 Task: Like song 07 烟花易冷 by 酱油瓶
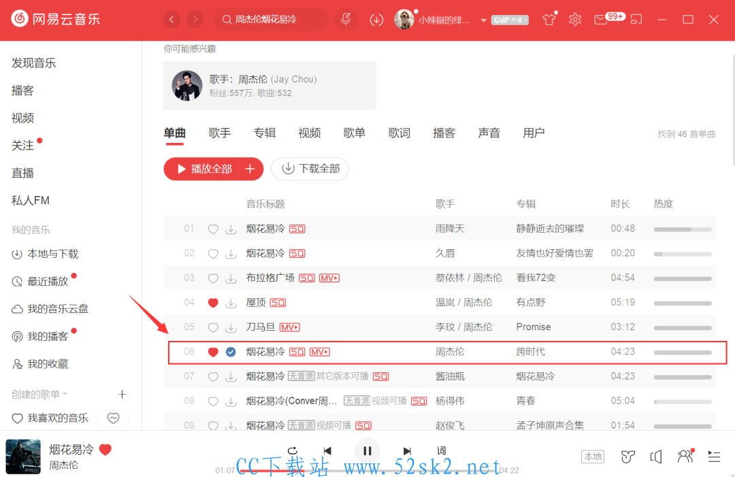point(213,377)
